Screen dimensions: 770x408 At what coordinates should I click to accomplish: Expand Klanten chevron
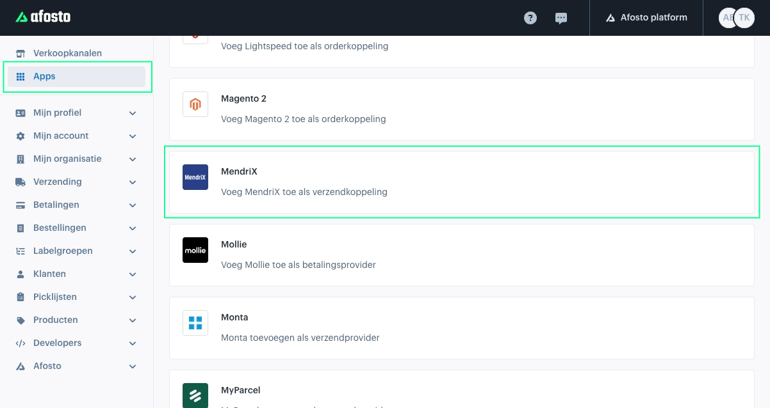coord(133,274)
